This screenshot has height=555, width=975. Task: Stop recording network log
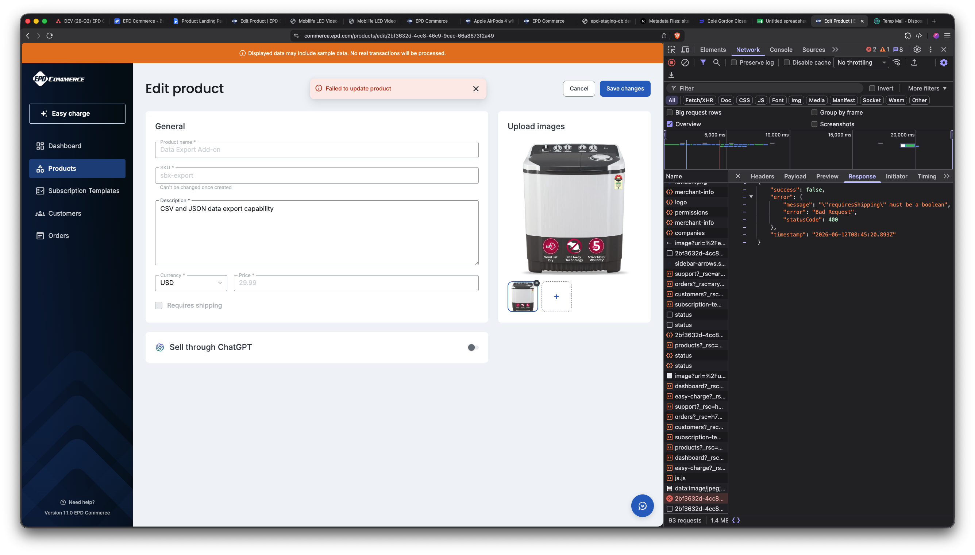(x=672, y=62)
